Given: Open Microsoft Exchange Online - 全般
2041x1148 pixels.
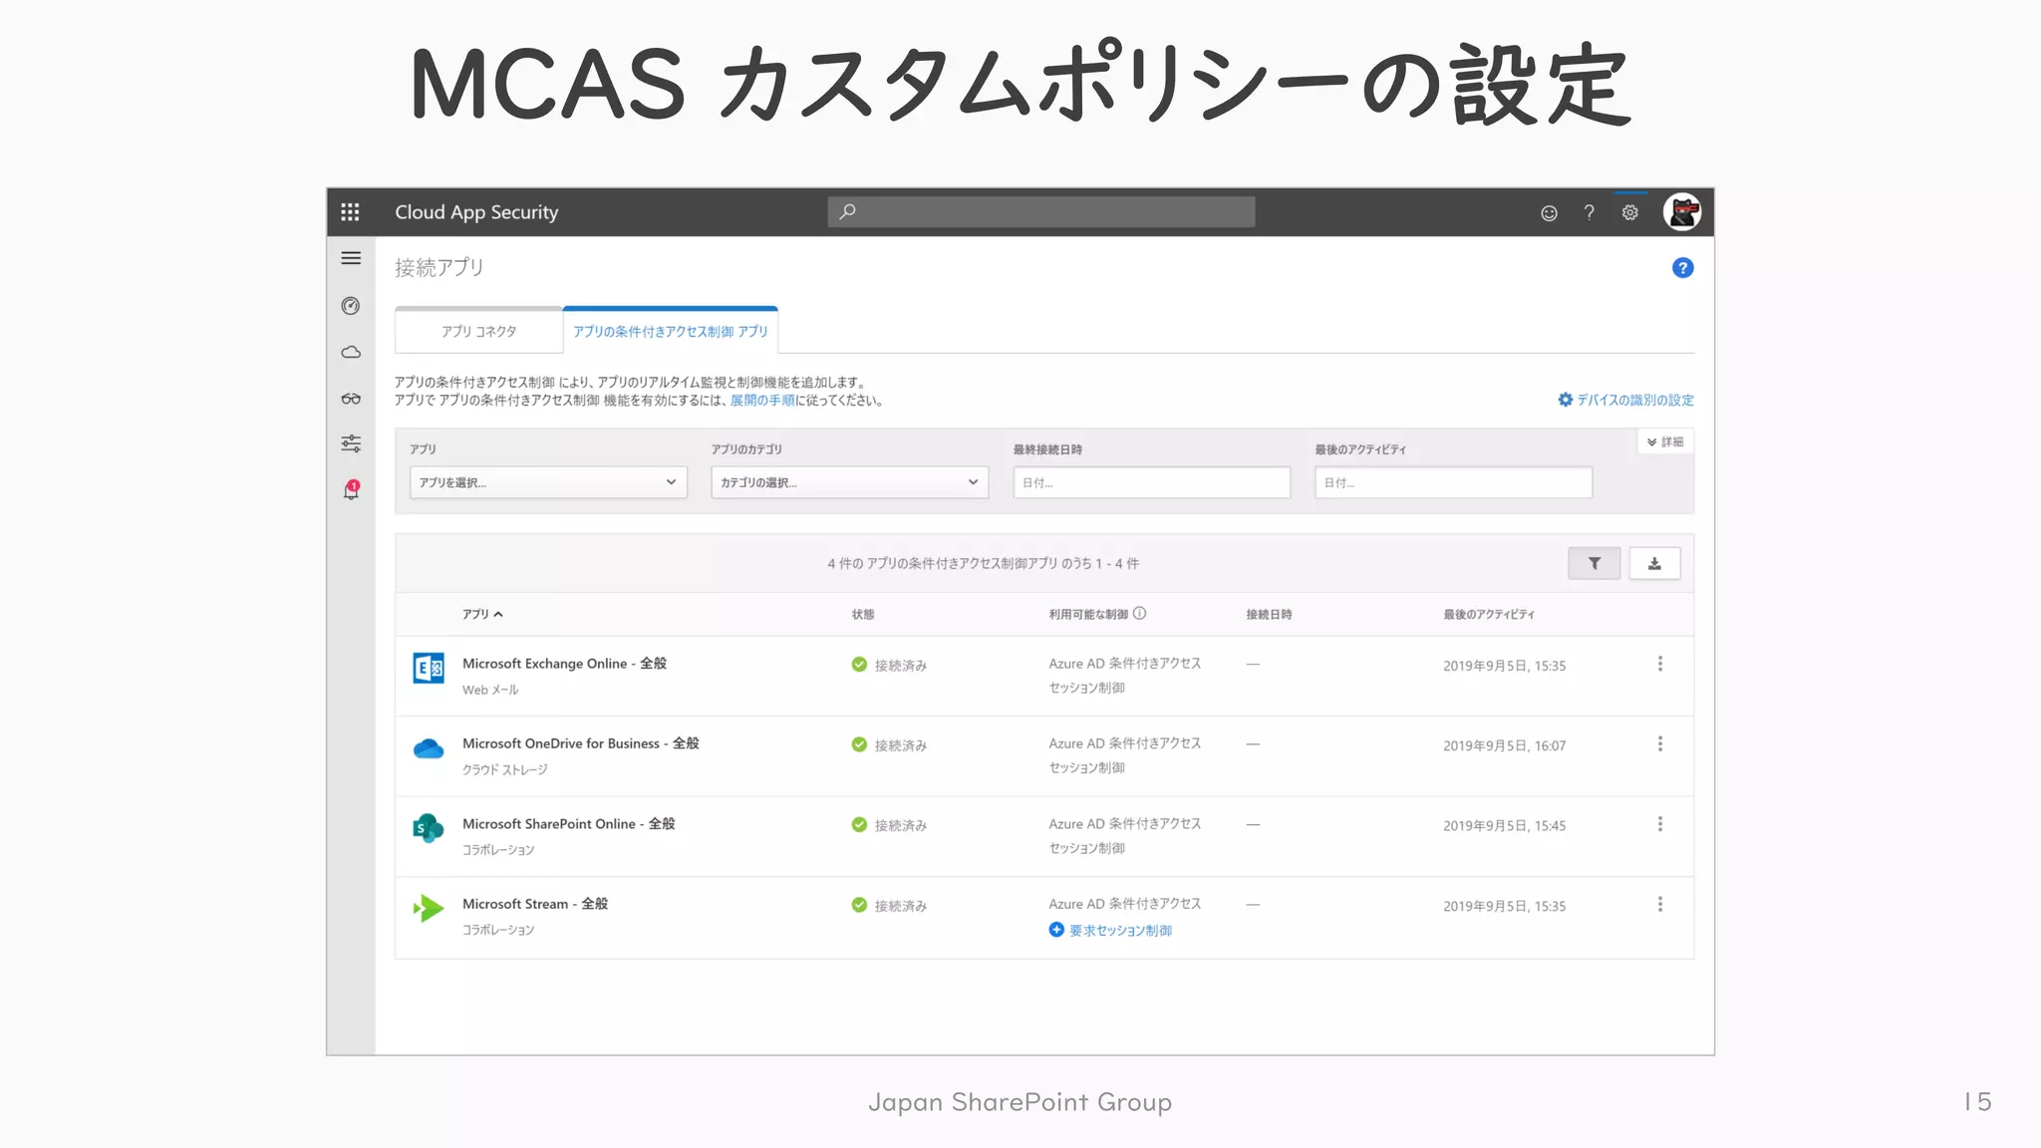Looking at the screenshot, I should (x=564, y=664).
